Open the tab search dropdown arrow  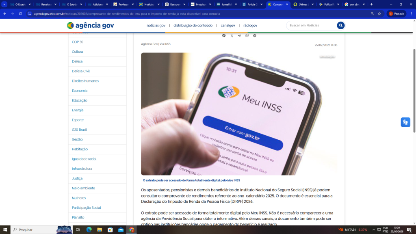click(4, 4)
